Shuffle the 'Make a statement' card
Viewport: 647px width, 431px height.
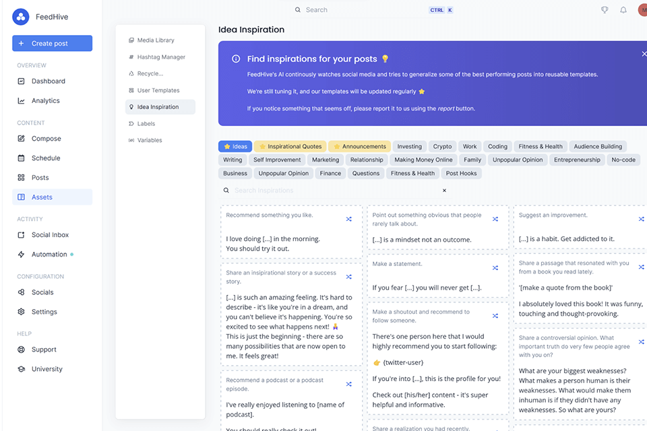(x=495, y=268)
